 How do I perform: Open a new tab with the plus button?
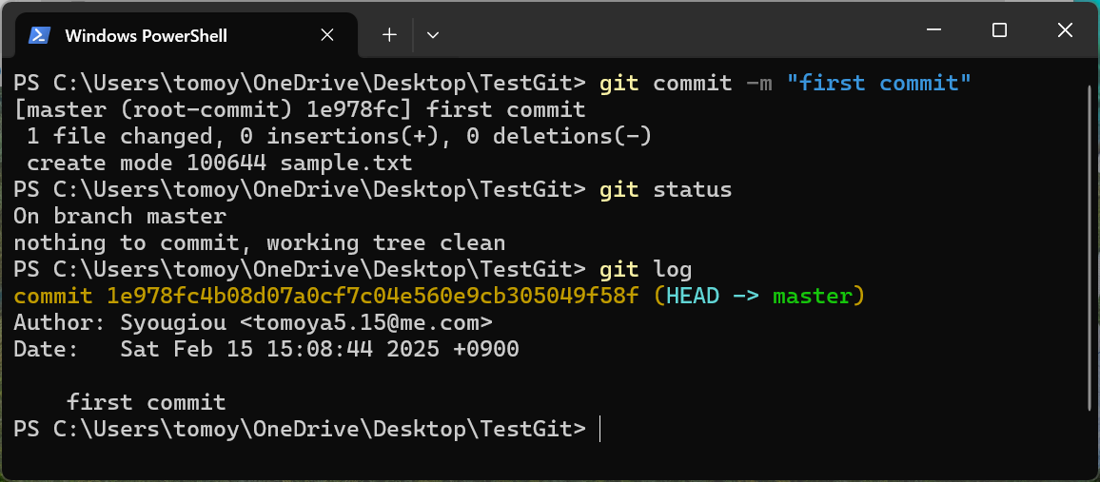pyautogui.click(x=389, y=35)
